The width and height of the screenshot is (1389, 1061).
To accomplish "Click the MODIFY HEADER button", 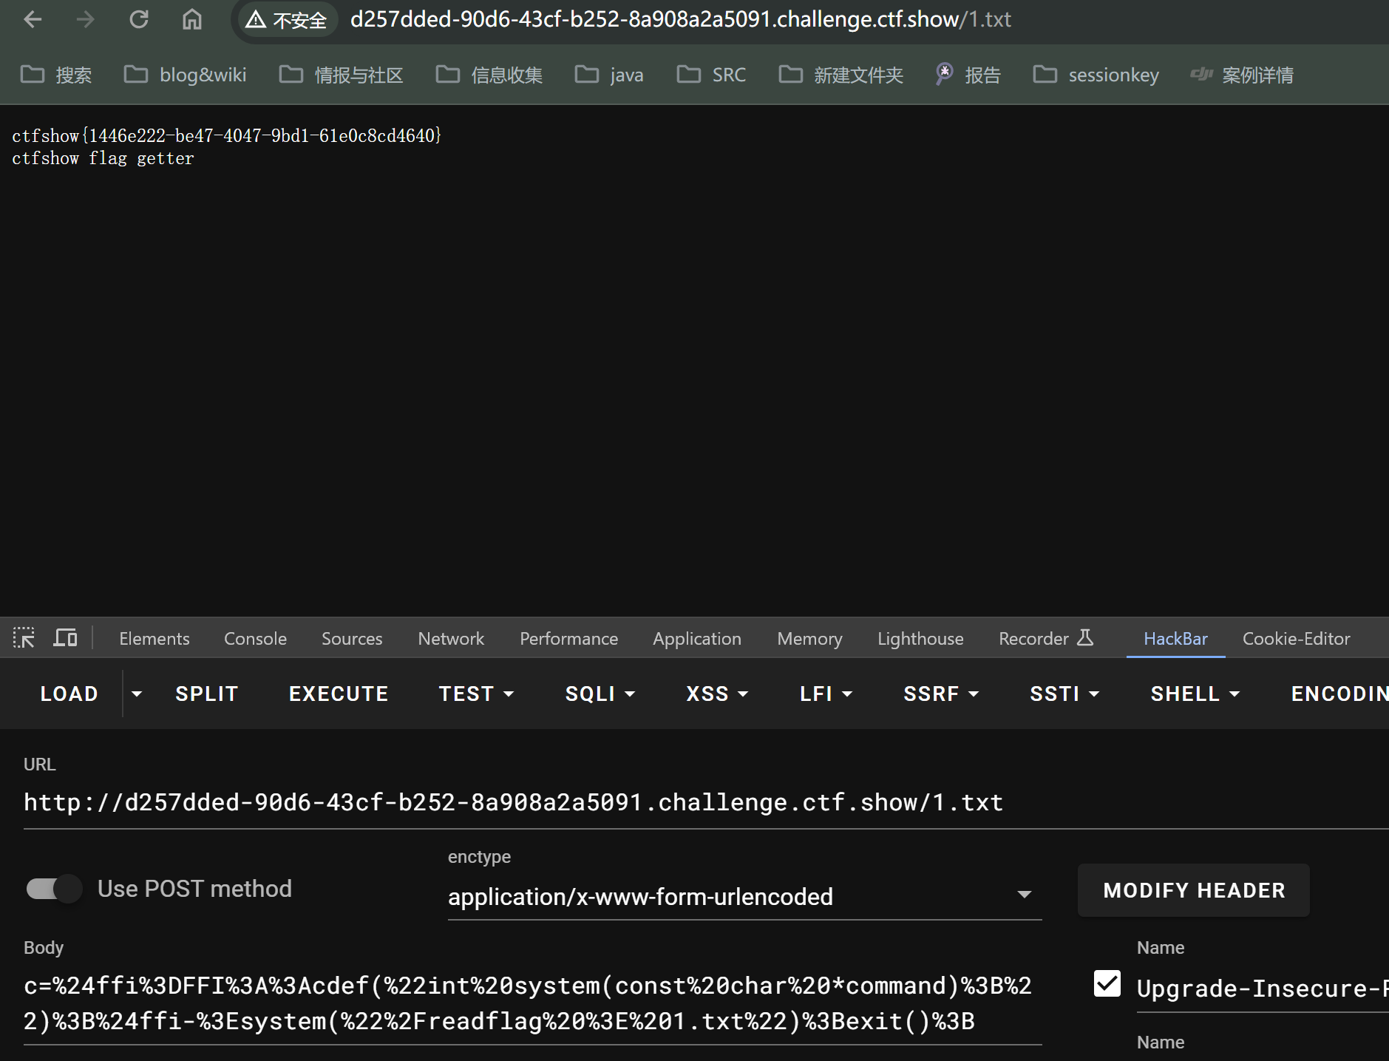I will tap(1194, 890).
